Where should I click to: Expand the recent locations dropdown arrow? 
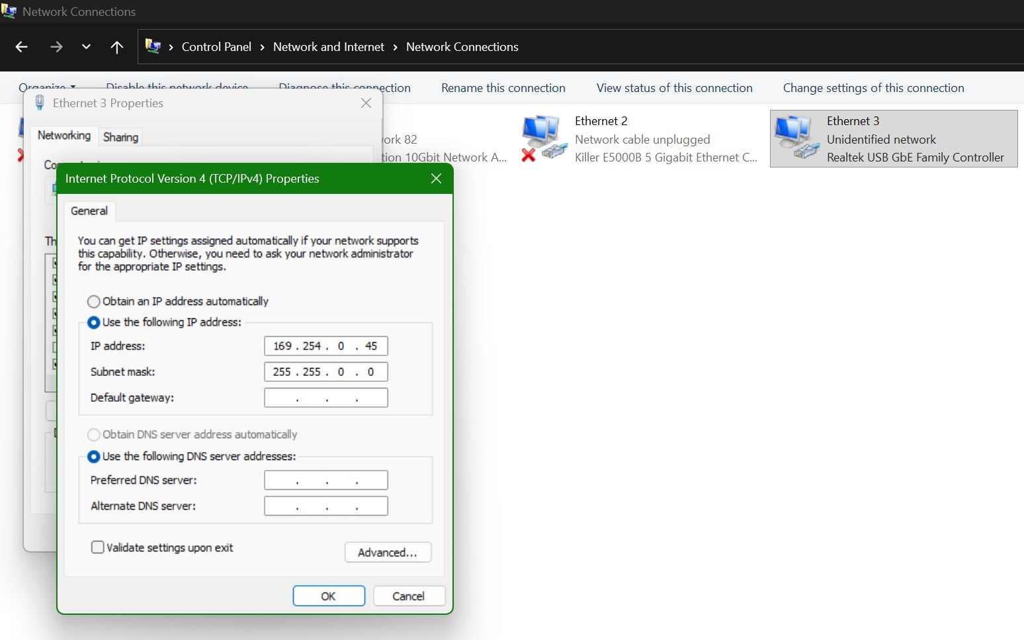(x=86, y=47)
